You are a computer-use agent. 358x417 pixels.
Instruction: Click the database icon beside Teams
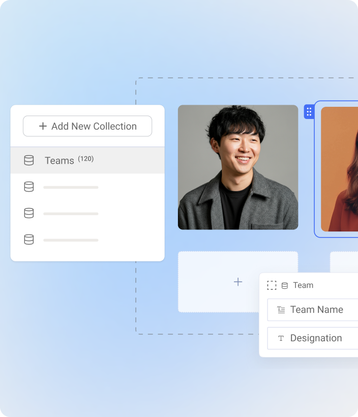click(28, 160)
